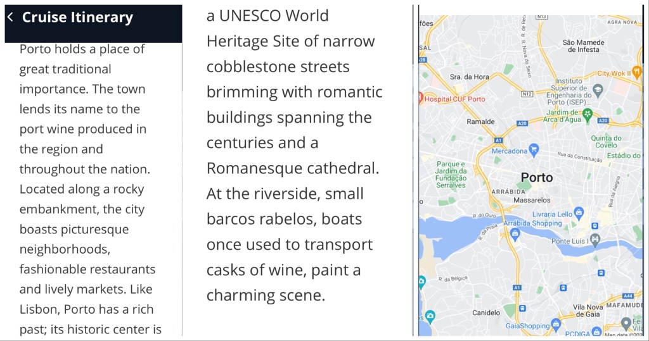Select the Fundação Serralves park label
Viewport: 649px width, 341px height.
pos(451,175)
